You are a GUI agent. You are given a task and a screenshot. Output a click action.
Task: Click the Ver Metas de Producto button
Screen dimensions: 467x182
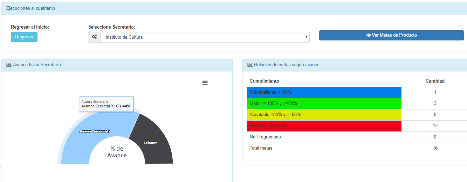click(x=391, y=35)
